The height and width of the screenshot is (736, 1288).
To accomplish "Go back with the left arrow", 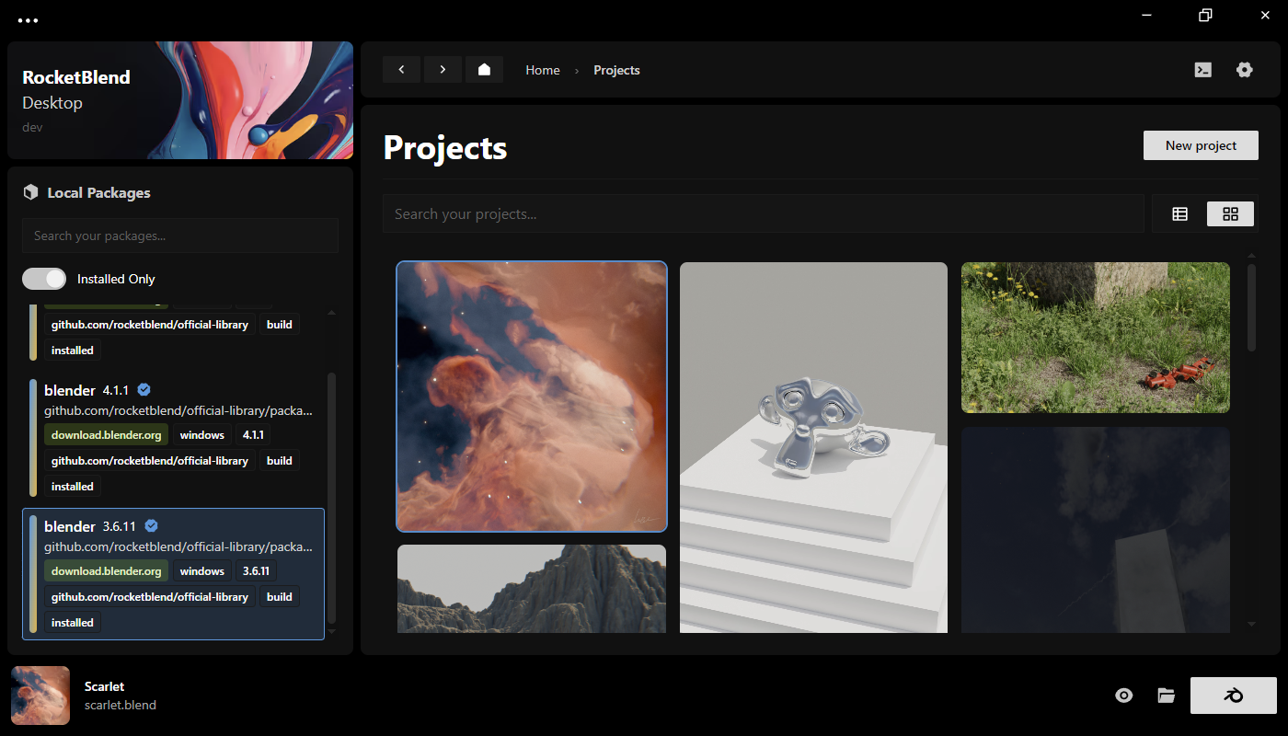I will [x=401, y=70].
